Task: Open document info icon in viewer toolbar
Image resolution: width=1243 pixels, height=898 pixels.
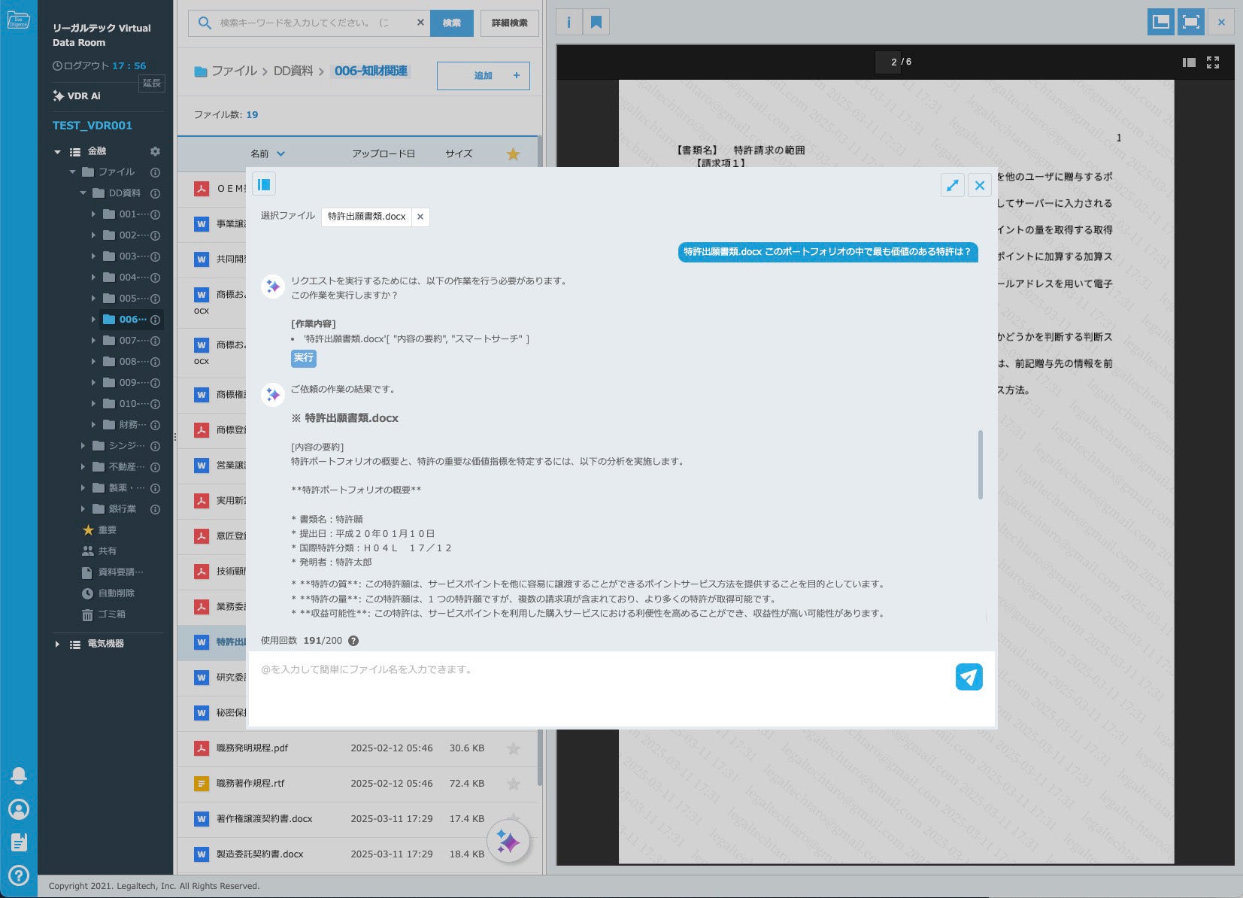Action: coord(568,23)
